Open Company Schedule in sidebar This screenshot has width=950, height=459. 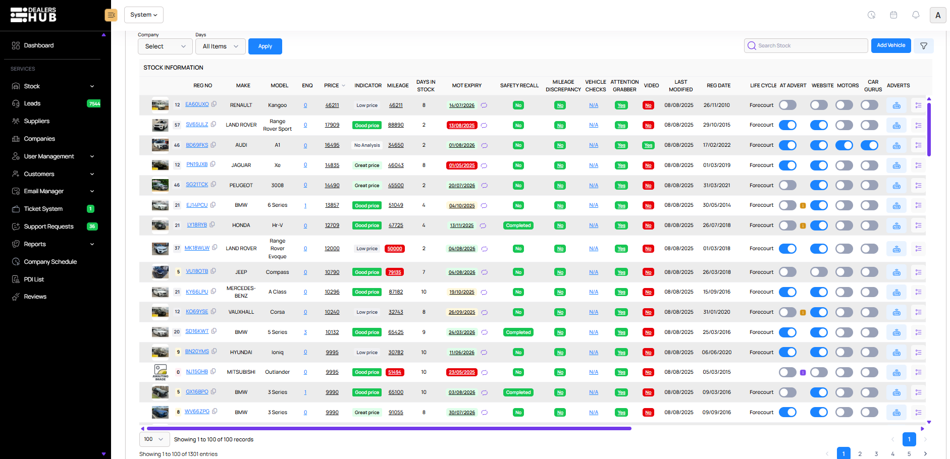(x=50, y=262)
